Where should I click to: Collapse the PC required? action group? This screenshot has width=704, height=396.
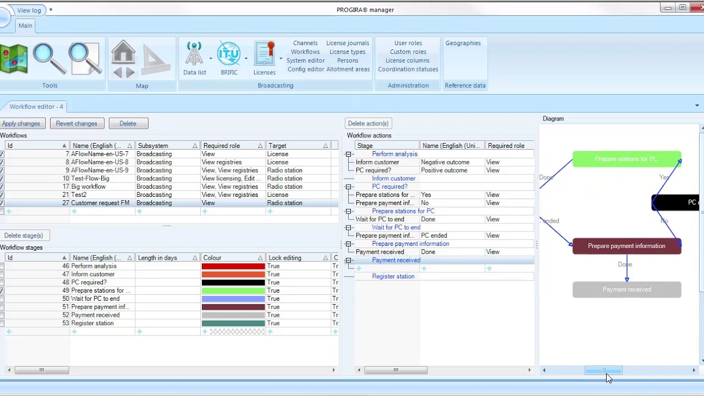(x=348, y=187)
